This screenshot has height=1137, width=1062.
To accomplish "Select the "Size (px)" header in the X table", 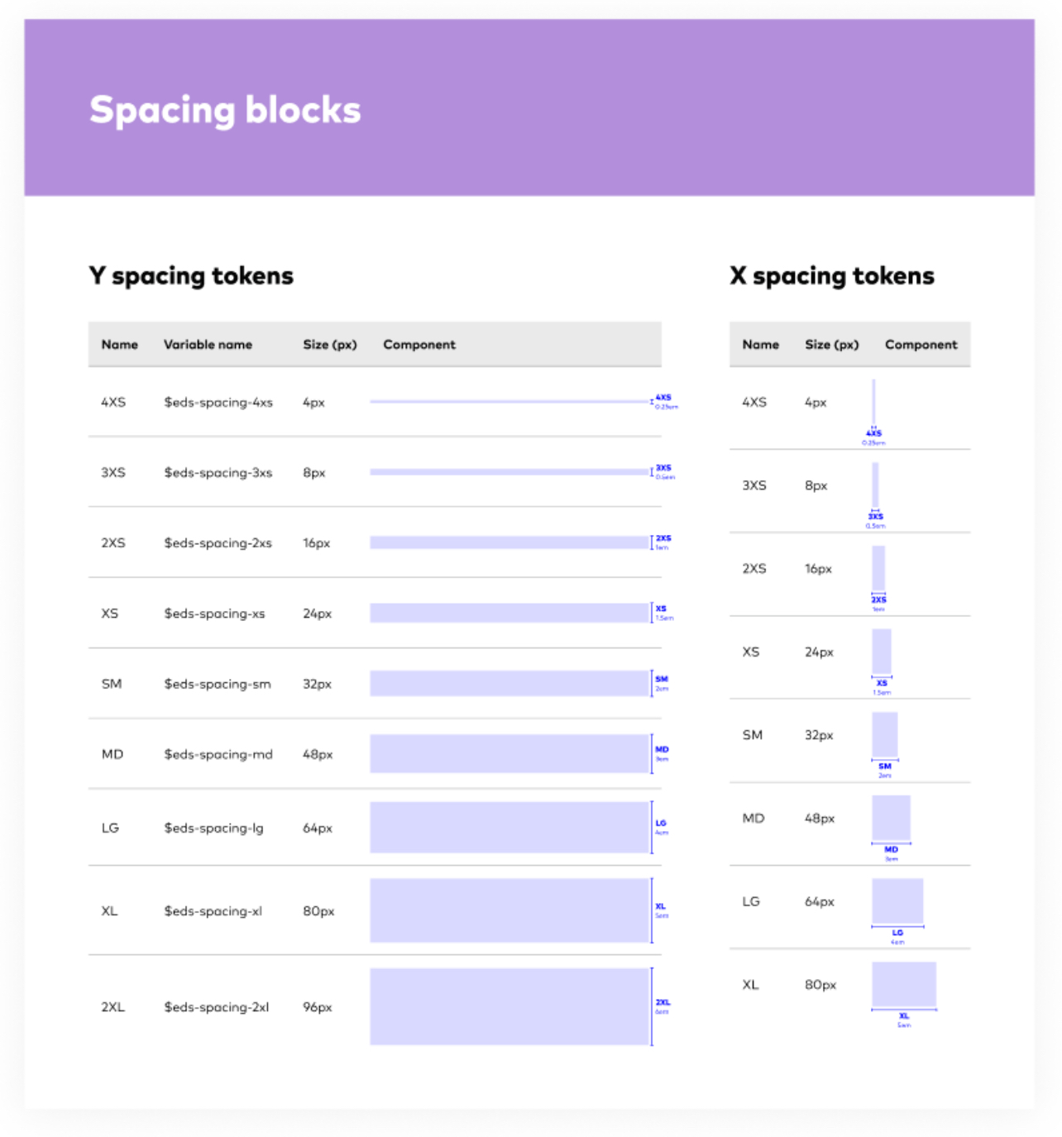I will [832, 345].
